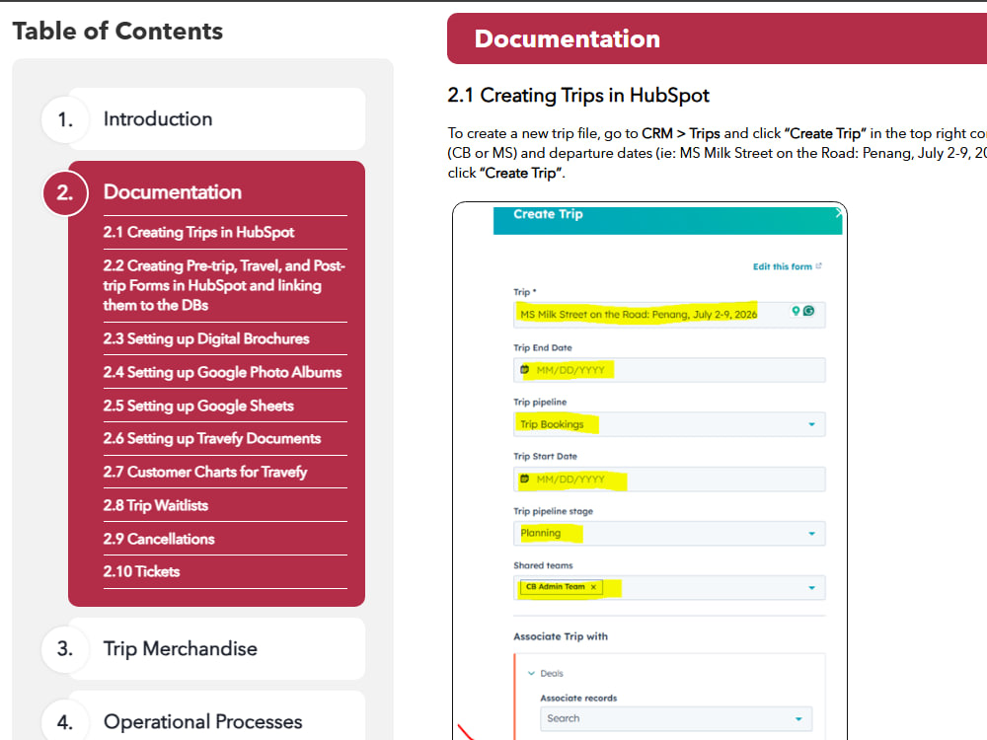Viewport: 987px width, 740px height.
Task: Click the number 3 circle badge
Action: (x=65, y=648)
